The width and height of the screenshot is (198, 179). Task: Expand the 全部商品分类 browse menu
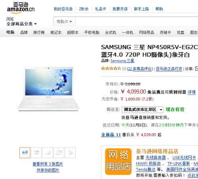tap(21, 24)
